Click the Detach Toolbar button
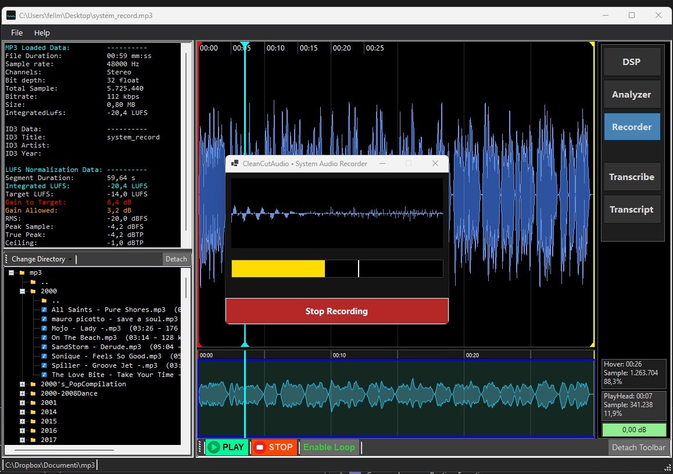The width and height of the screenshot is (673, 474). tap(638, 447)
